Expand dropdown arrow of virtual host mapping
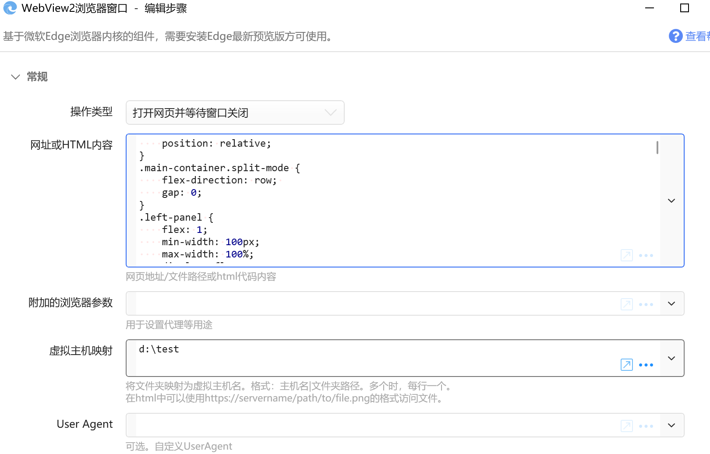 (x=671, y=358)
